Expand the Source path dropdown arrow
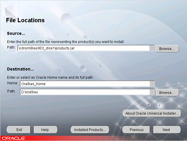The height and width of the screenshot is (141, 187). [x=152, y=48]
